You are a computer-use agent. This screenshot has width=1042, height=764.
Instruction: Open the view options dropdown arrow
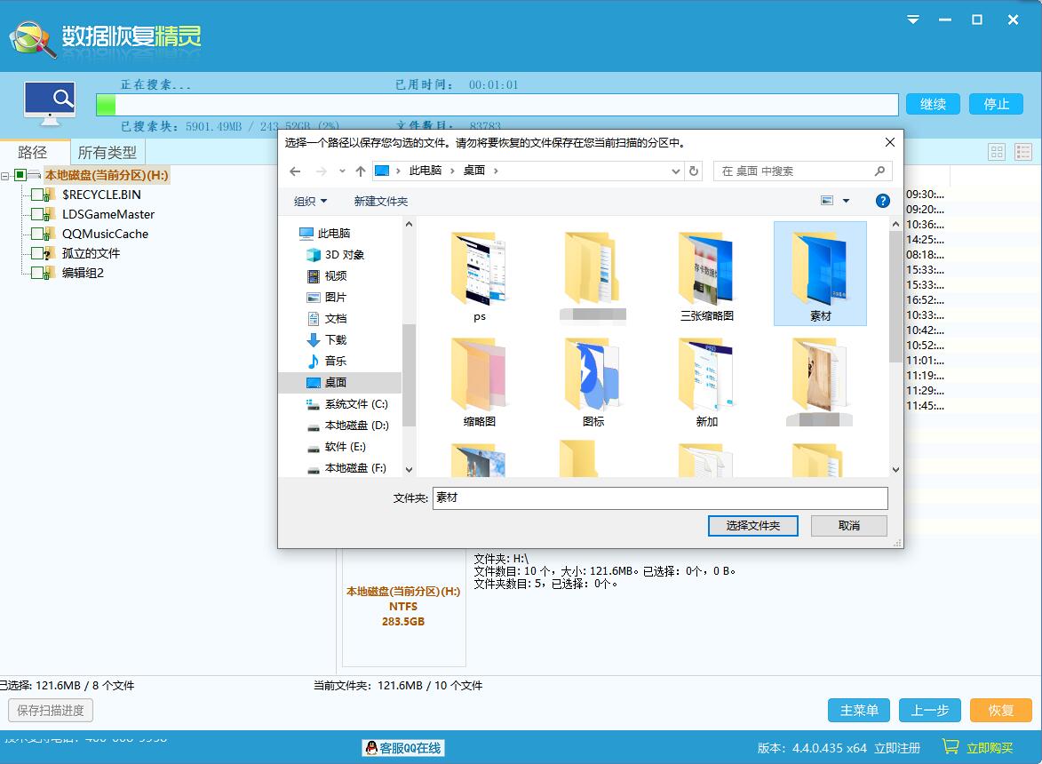pos(846,201)
